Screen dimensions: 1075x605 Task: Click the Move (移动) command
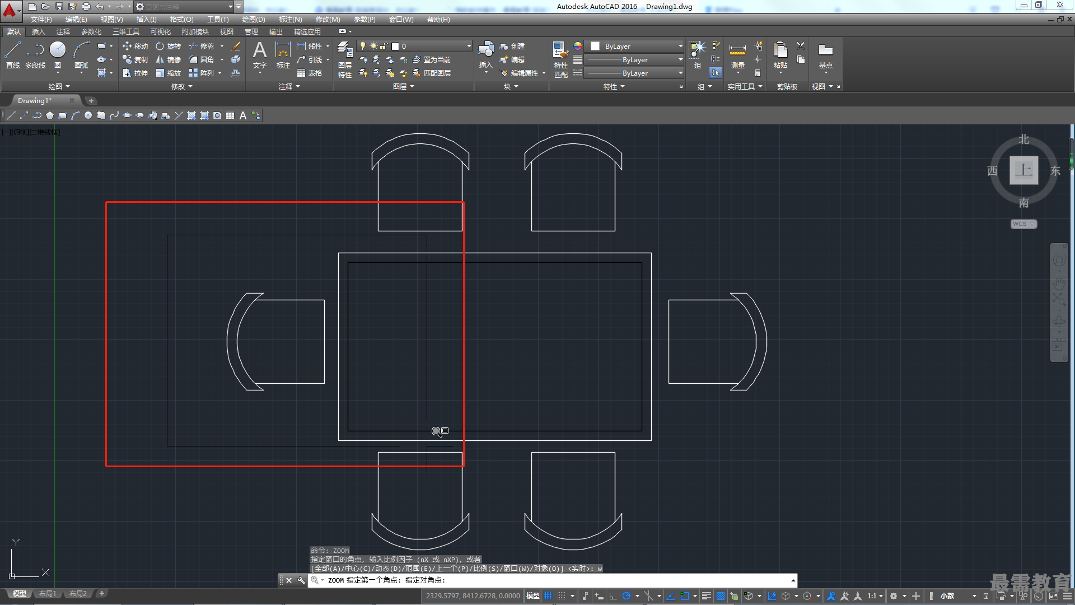click(x=135, y=46)
